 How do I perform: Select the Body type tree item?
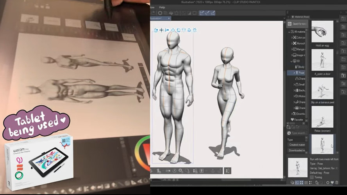pyautogui.click(x=300, y=67)
